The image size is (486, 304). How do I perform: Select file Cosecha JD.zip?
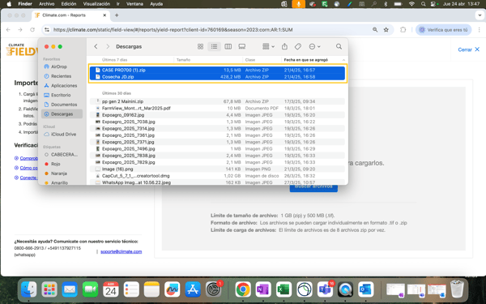pos(217,77)
